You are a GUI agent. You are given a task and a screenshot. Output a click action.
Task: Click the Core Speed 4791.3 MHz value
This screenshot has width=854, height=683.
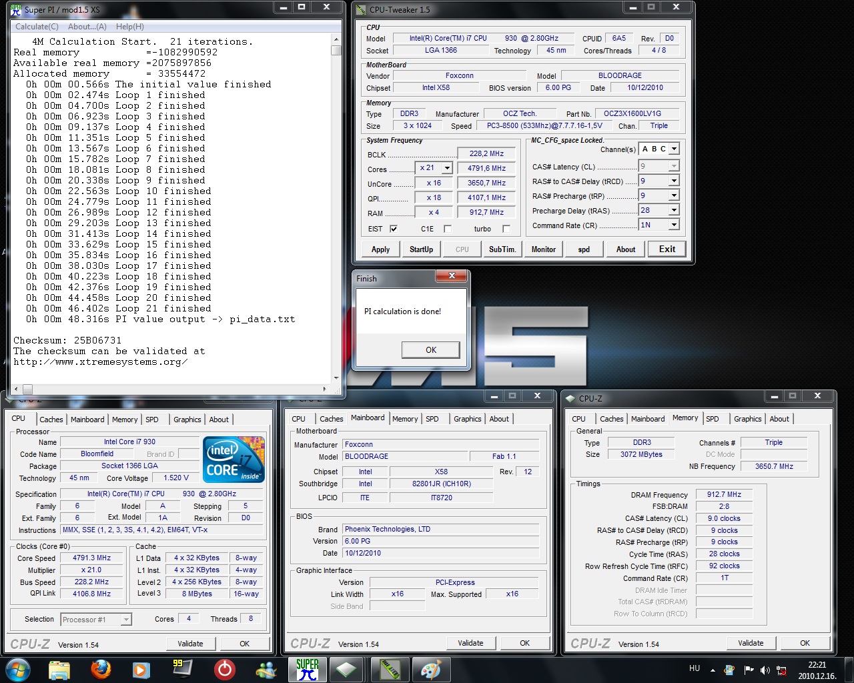[x=92, y=558]
